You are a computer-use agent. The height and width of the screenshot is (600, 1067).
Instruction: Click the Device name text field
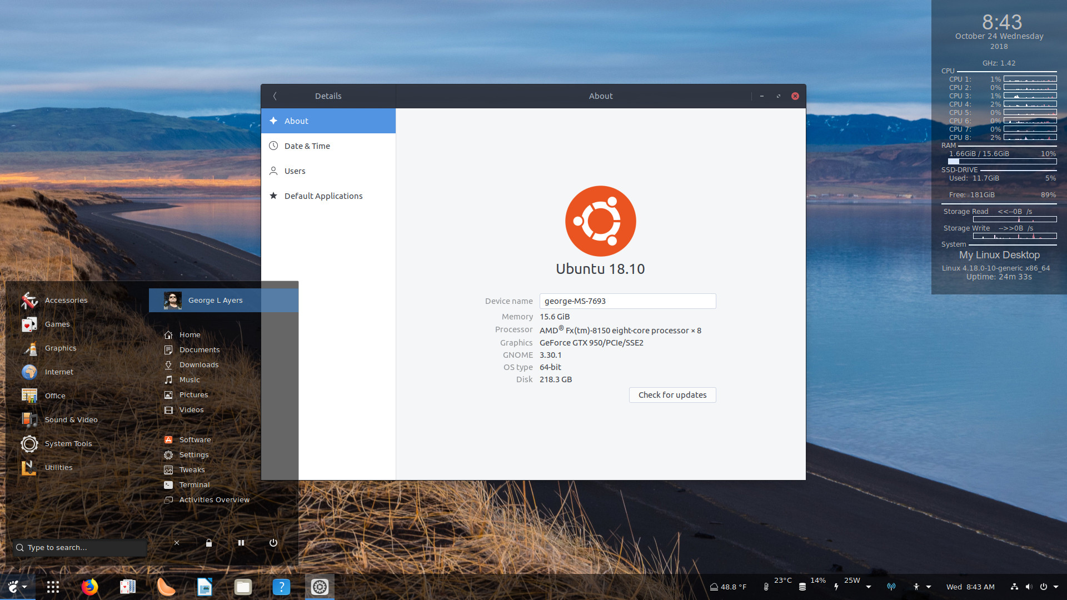point(627,301)
